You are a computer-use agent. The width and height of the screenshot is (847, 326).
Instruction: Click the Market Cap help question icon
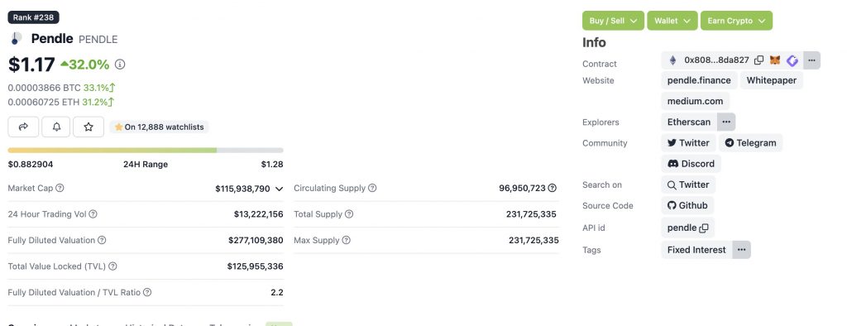(x=60, y=188)
